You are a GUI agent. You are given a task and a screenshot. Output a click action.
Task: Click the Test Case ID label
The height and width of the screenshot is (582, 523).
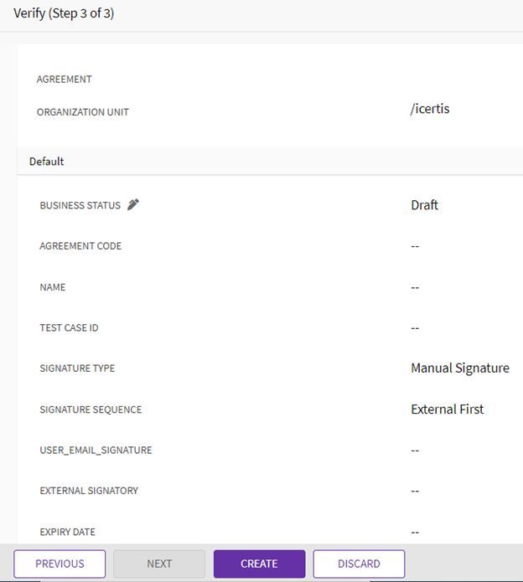click(69, 328)
